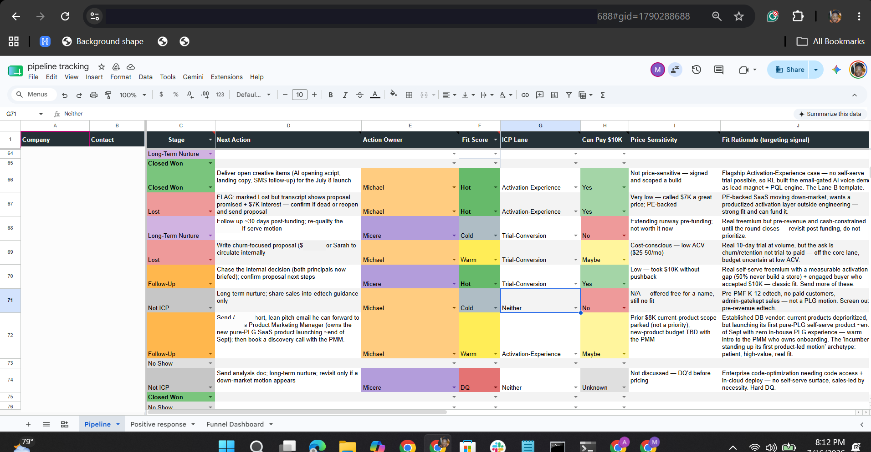Image resolution: width=871 pixels, height=452 pixels.
Task: Switch to the Funnel Dashboard tab
Action: point(235,424)
